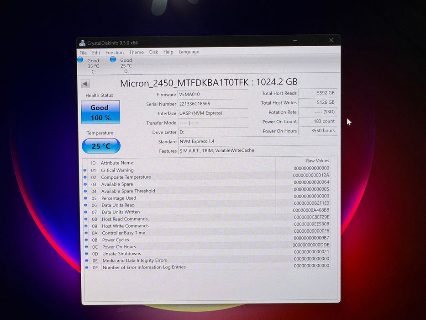426x320 pixels.
Task: Click the blue status orb for C: drive
Action: (x=80, y=59)
